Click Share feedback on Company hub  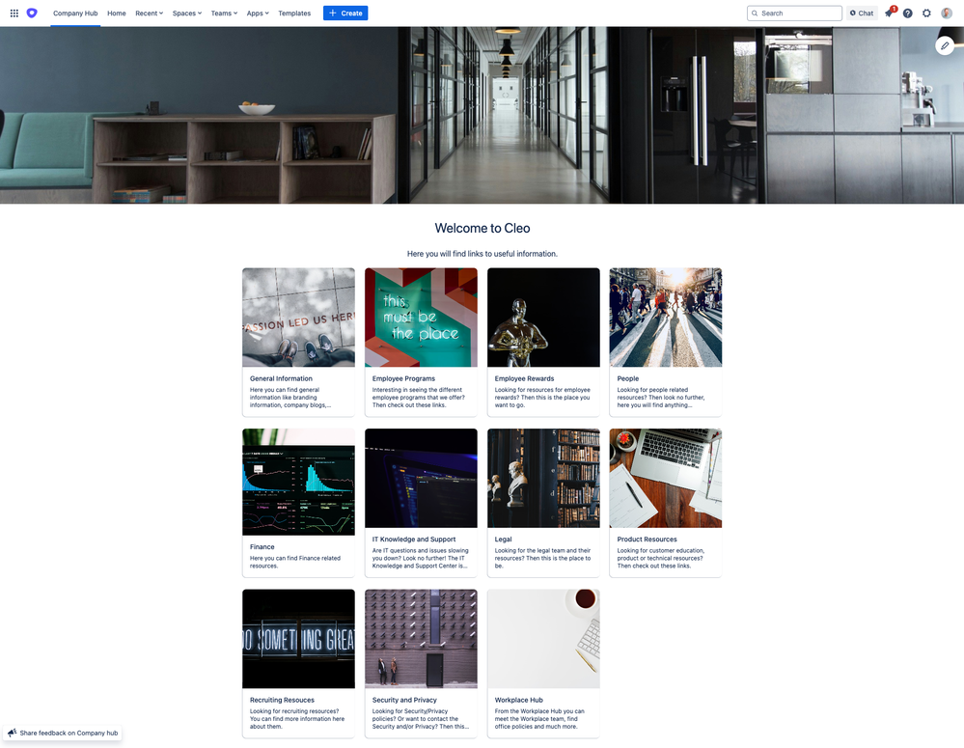pyautogui.click(x=63, y=733)
